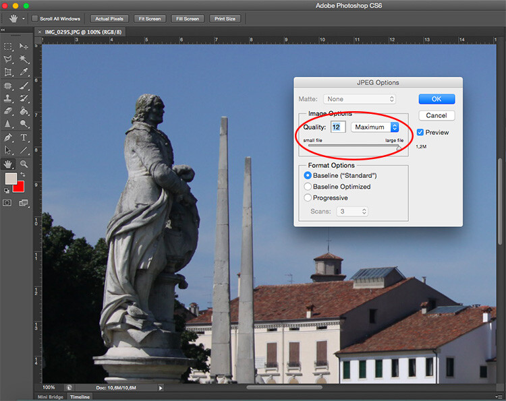Select the Baseline Optimized radio option

308,187
